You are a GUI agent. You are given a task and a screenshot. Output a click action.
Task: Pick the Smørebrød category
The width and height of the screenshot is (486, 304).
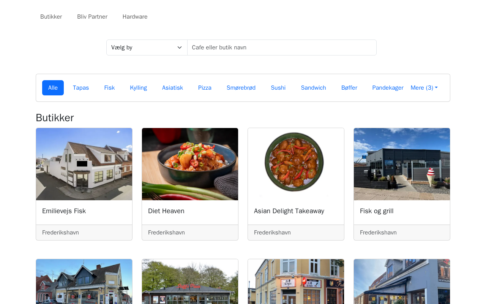pos(241,88)
